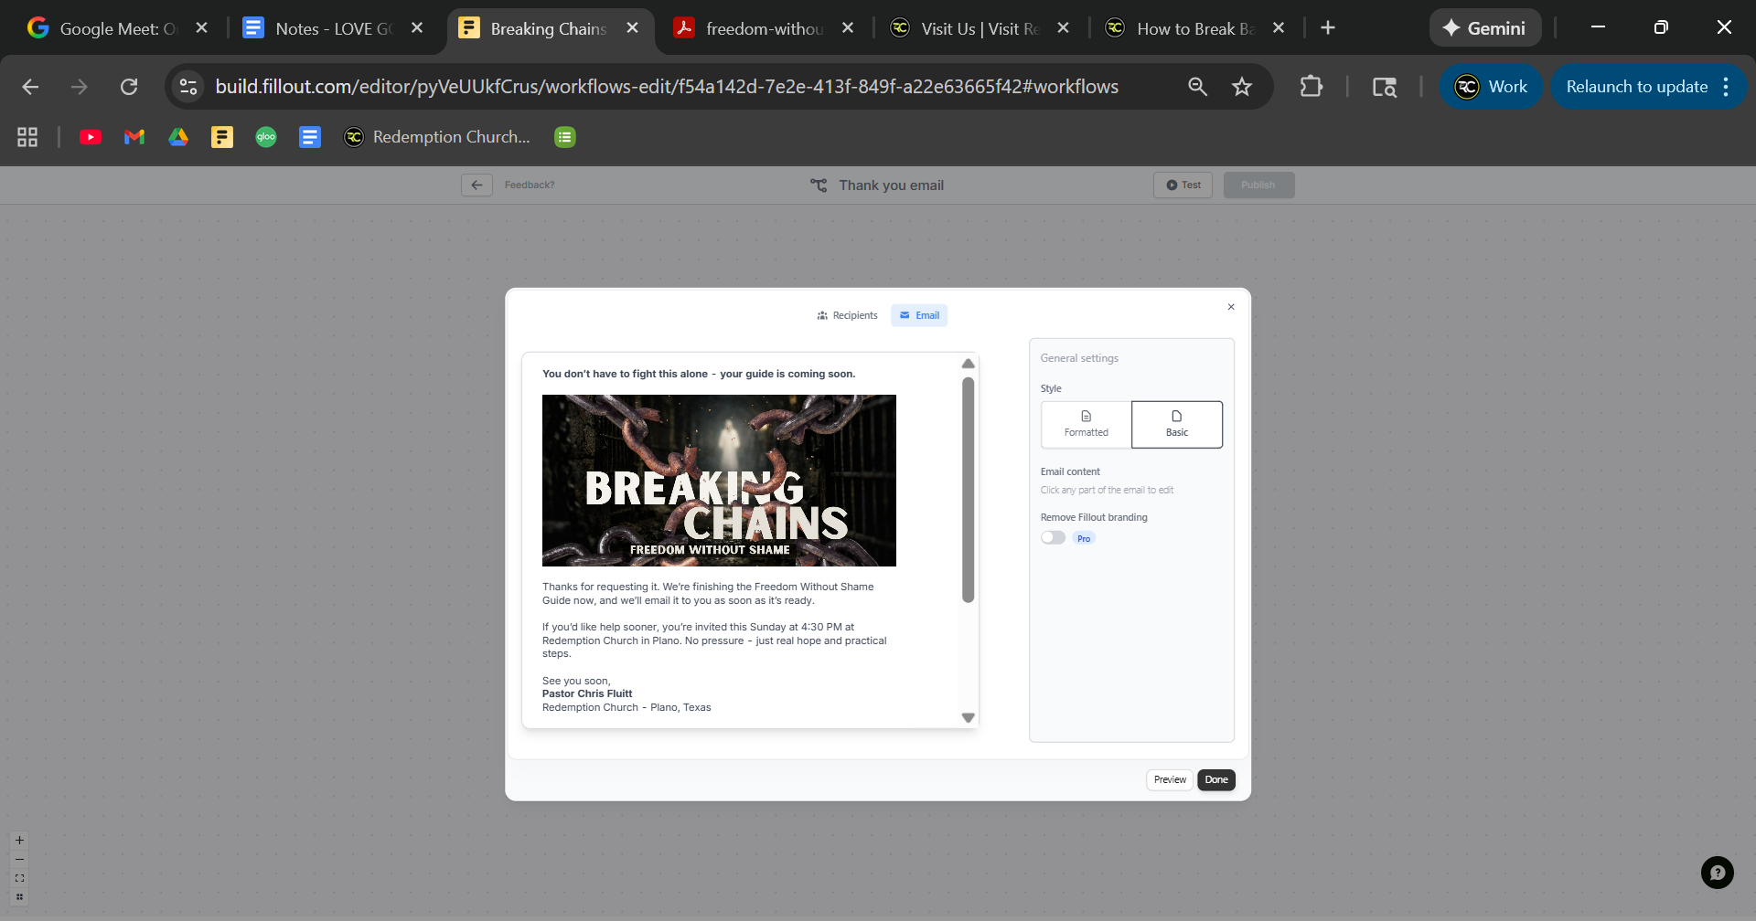The width and height of the screenshot is (1756, 921).
Task: Zoom in on the workflow canvas
Action: tap(19, 841)
